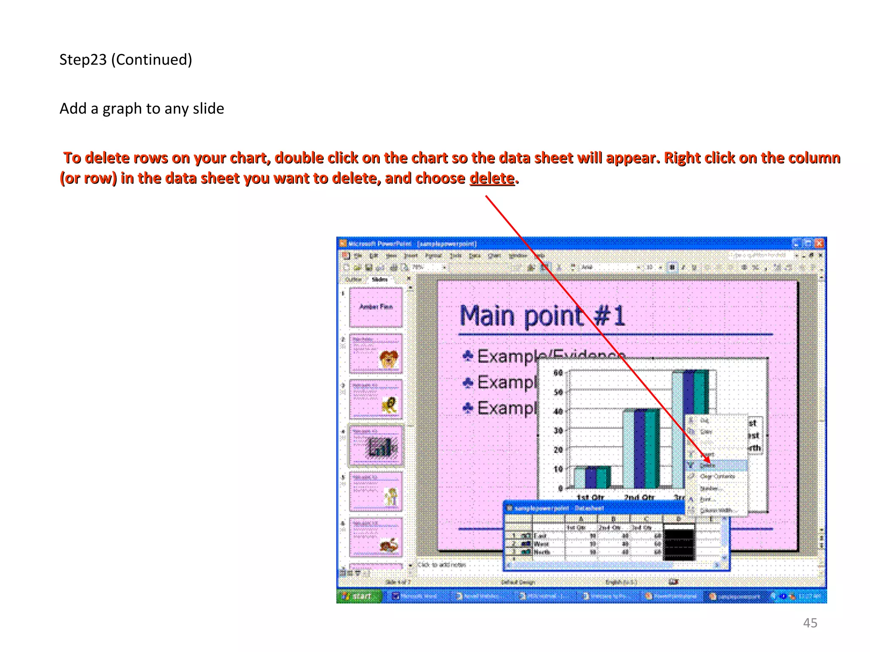Choose Number... in the context menu
The image size is (870, 652).
point(717,488)
